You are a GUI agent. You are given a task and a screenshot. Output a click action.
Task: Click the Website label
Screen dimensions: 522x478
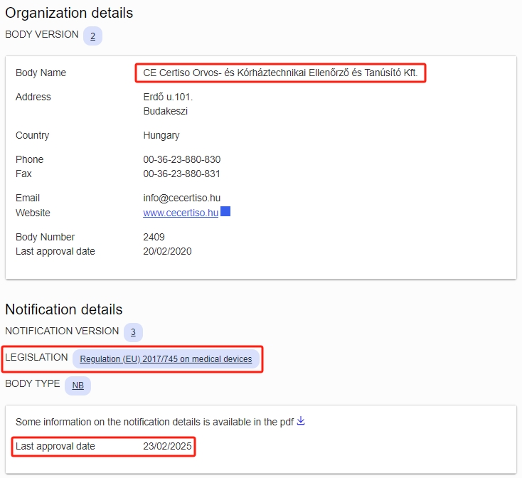(x=33, y=213)
